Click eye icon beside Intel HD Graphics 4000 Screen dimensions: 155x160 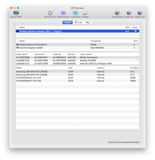(17, 48)
